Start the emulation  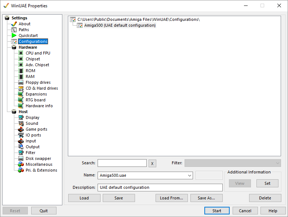(217, 211)
